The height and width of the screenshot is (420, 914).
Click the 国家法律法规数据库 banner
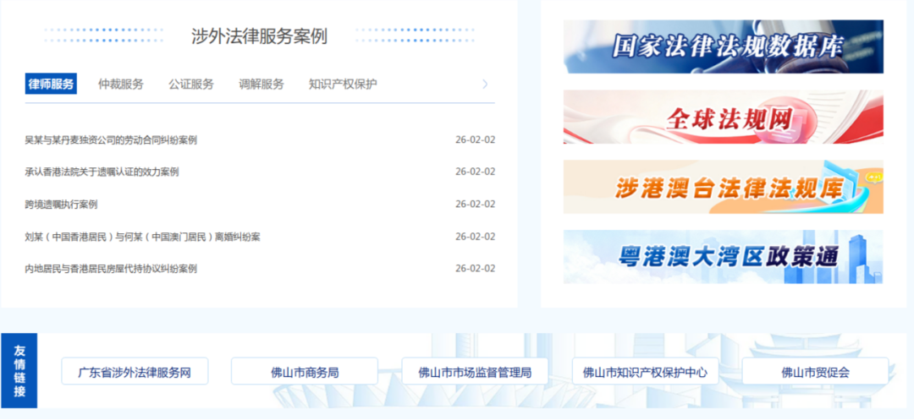click(723, 46)
